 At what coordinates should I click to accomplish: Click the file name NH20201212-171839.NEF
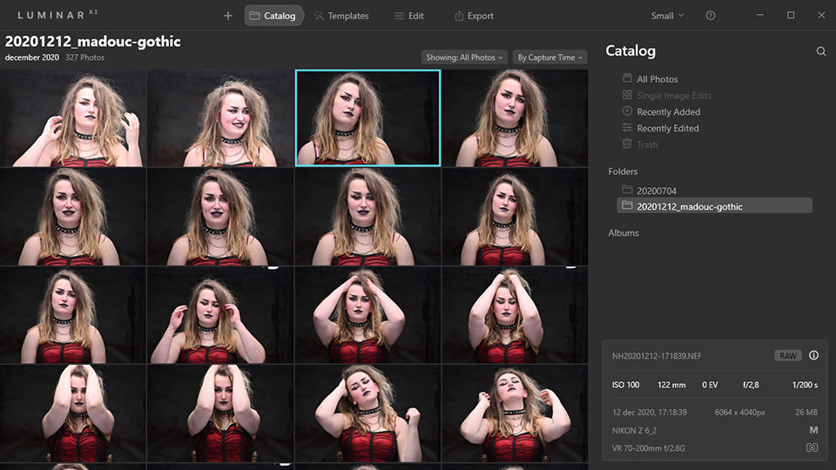657,356
